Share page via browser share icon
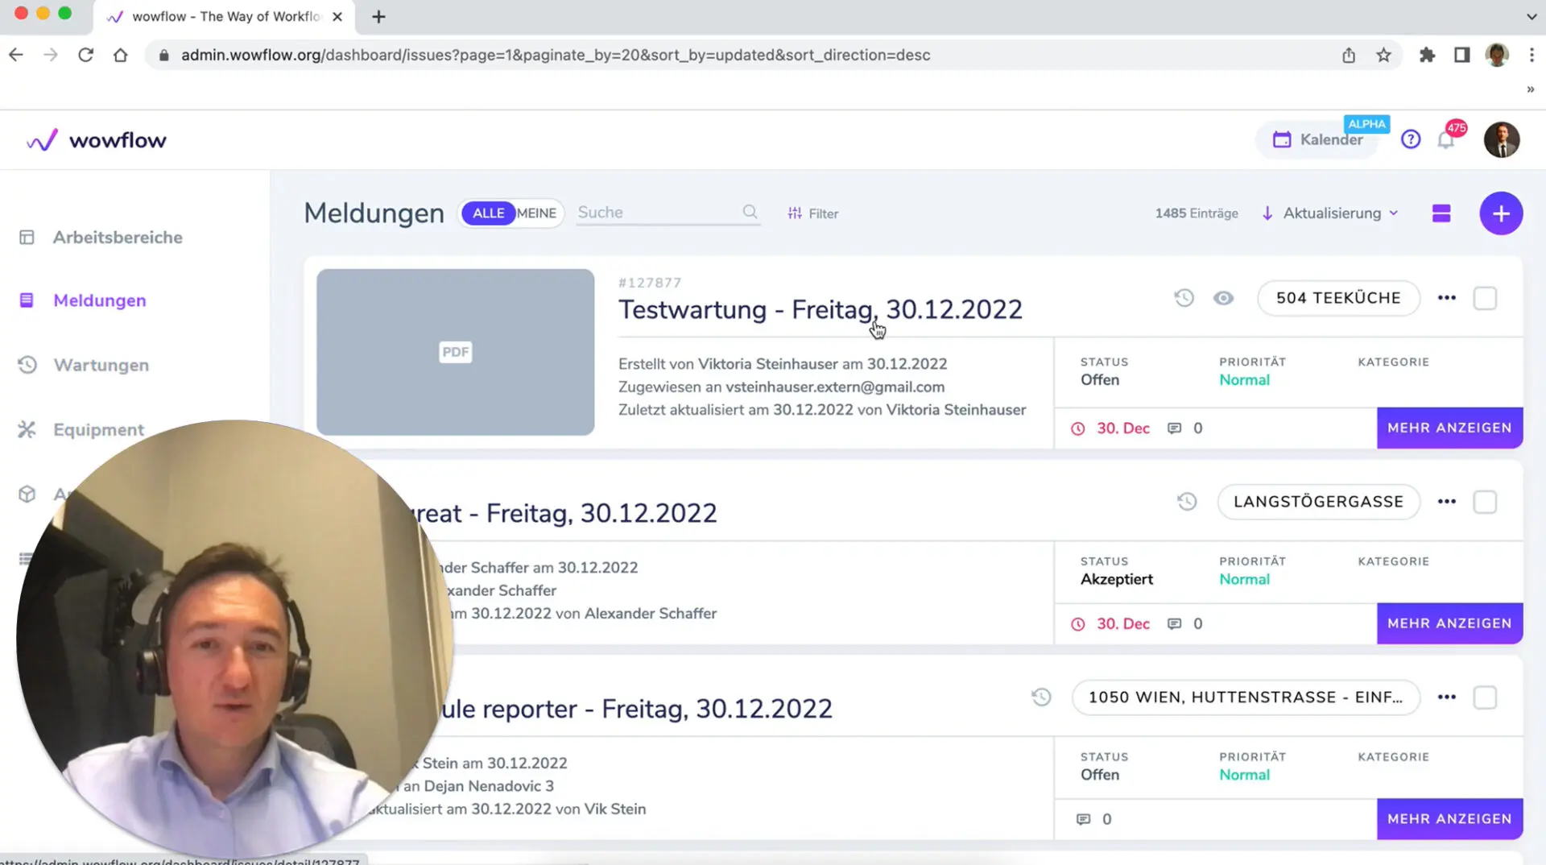The image size is (1546, 865). [1349, 55]
